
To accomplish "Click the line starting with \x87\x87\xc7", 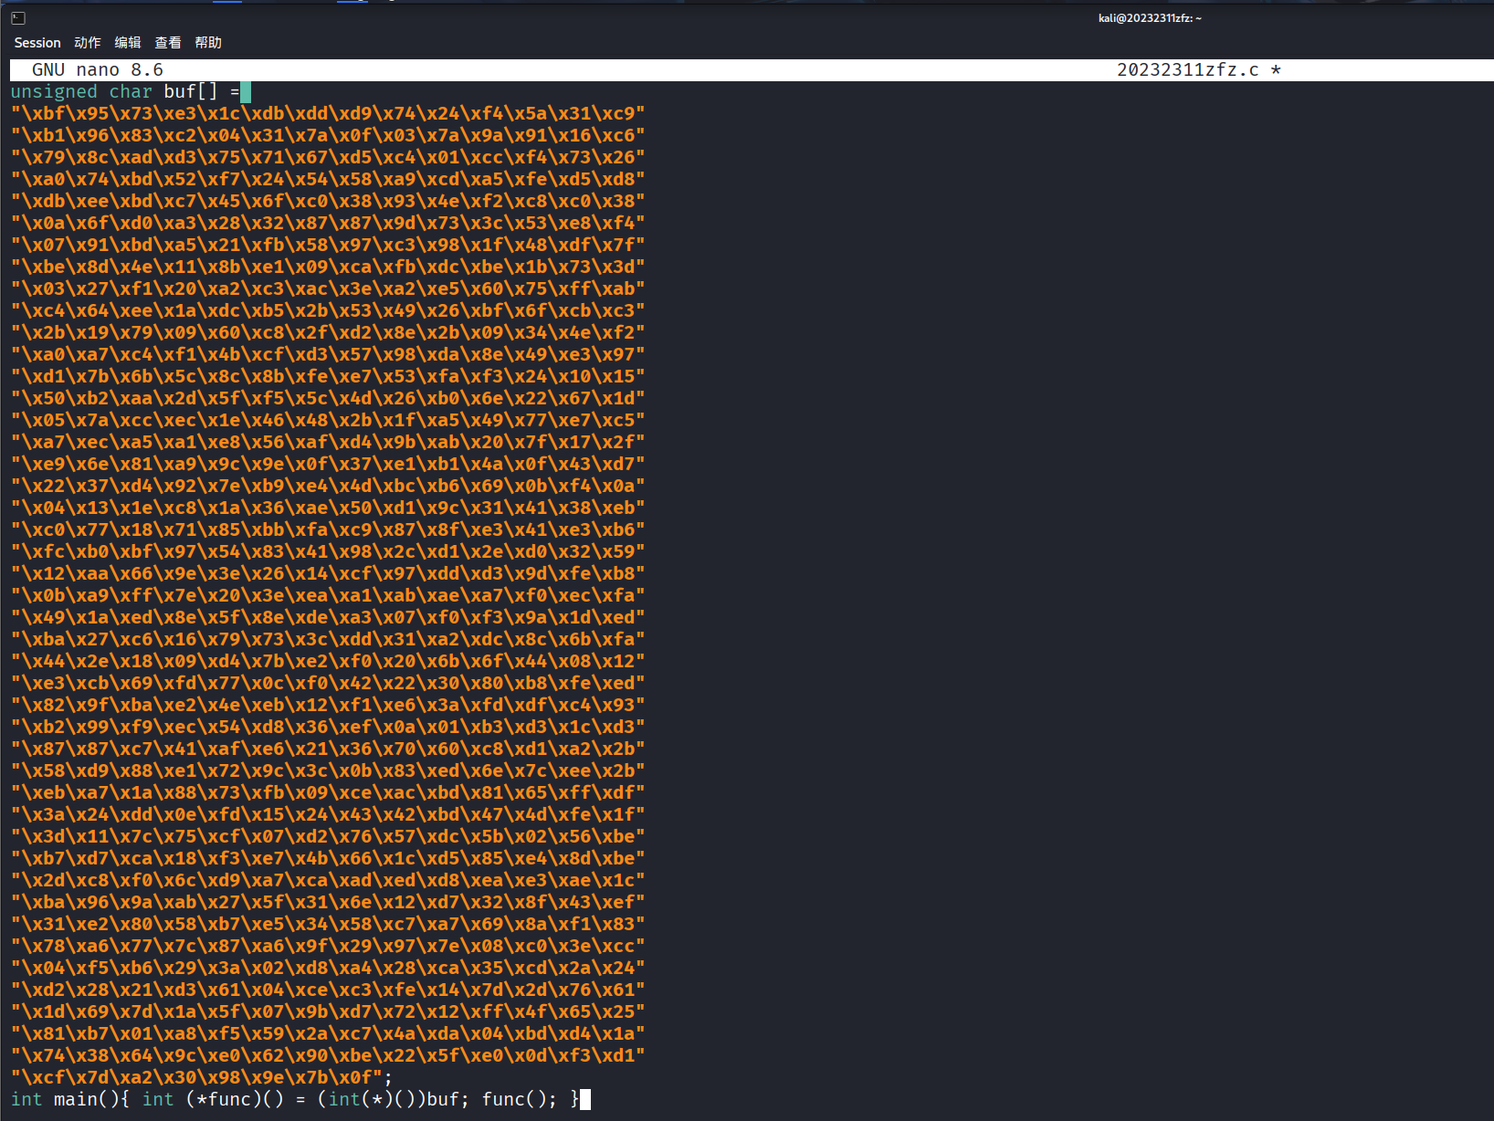I will pos(328,749).
